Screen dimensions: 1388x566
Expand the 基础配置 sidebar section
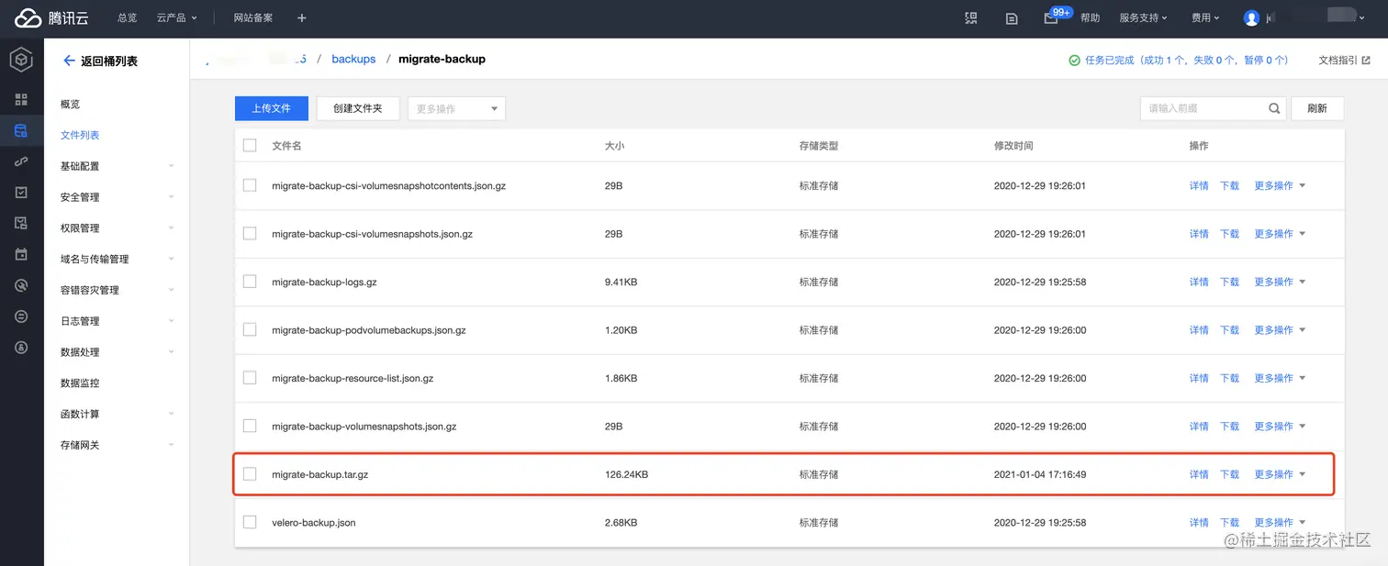(x=117, y=166)
